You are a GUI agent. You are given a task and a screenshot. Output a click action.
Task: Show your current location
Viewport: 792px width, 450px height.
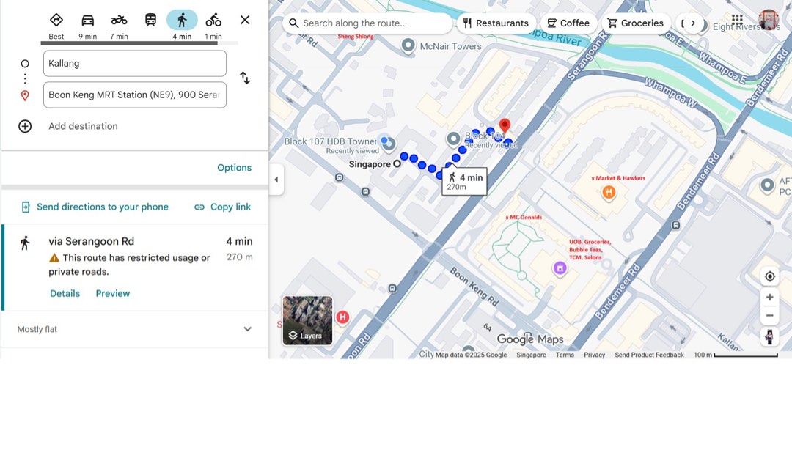click(770, 276)
